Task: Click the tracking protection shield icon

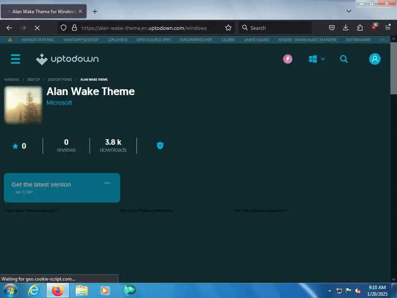Action: coord(64,28)
